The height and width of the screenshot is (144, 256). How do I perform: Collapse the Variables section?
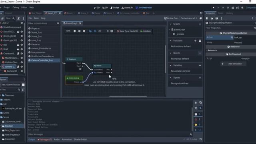(170, 65)
